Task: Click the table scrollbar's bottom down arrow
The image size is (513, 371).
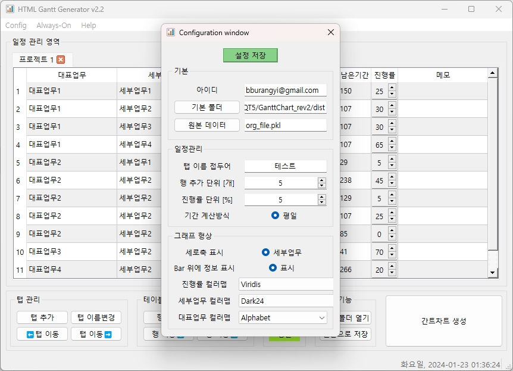Action: pos(492,272)
